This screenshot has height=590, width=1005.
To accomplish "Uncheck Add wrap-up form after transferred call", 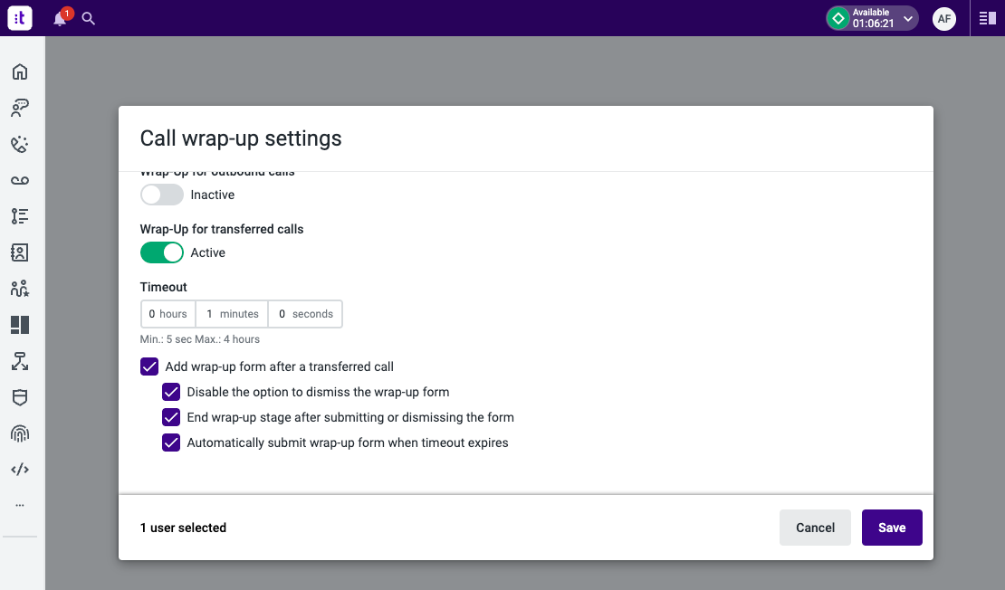I will (149, 366).
